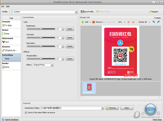Click the thumbnail strip scroll right arrow
Screen dimensions: 164x122
[x=159, y=97]
